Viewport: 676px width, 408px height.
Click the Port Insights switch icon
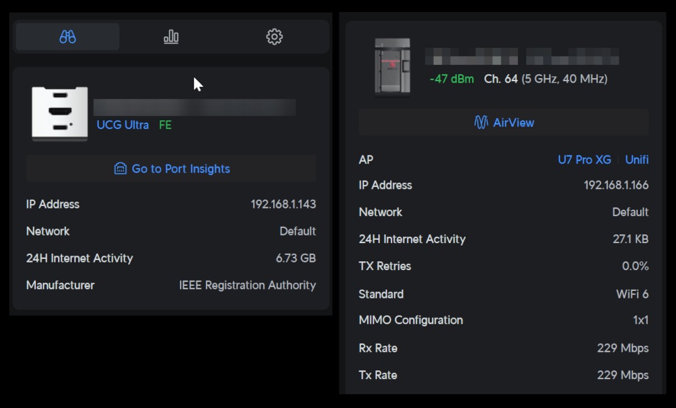[x=120, y=169]
